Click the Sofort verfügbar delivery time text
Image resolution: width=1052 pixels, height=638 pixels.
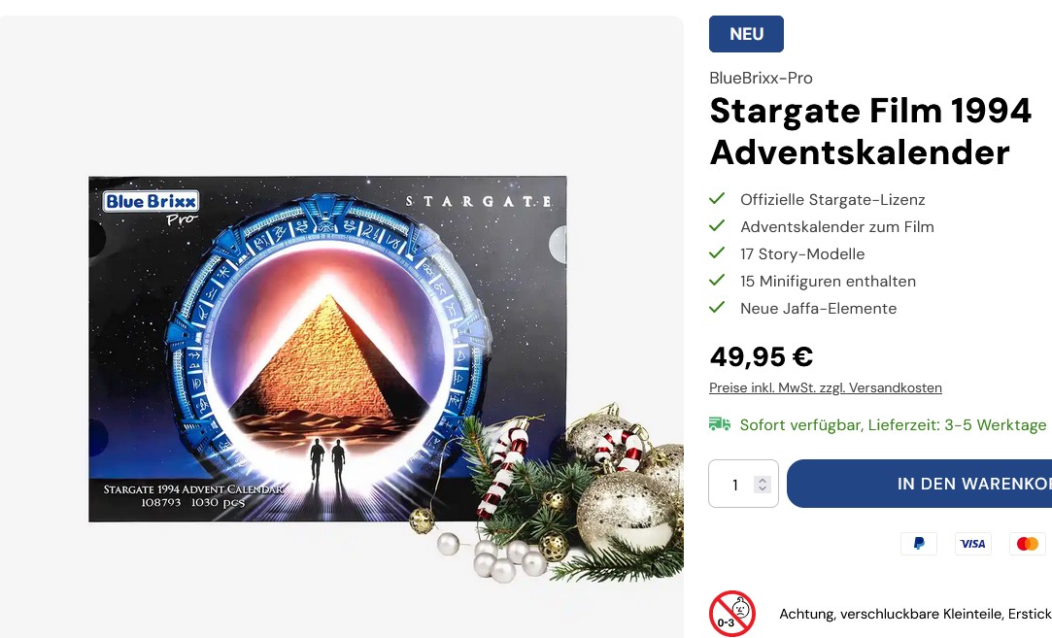[893, 424]
